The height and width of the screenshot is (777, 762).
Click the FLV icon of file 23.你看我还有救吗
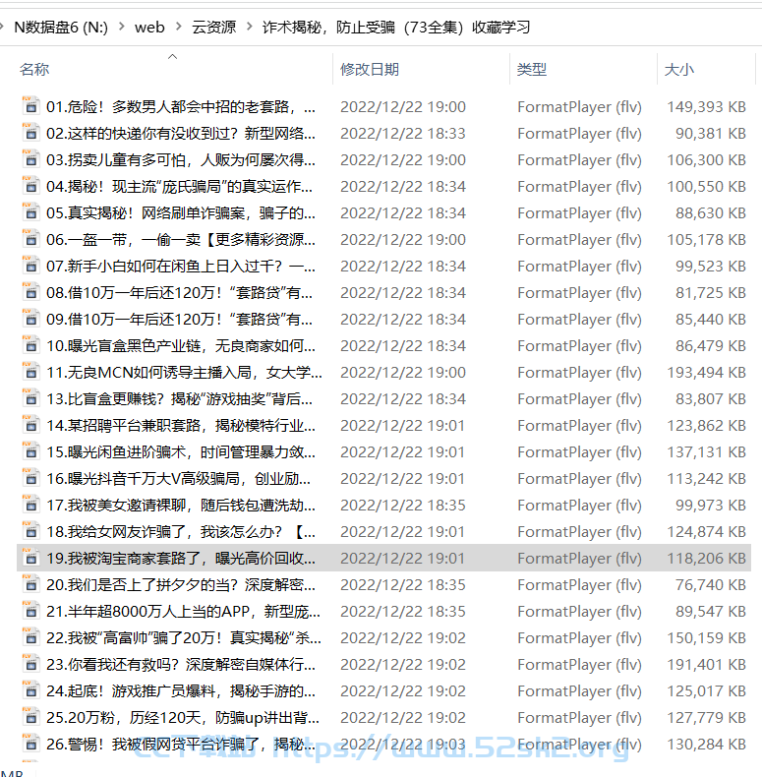(x=30, y=664)
